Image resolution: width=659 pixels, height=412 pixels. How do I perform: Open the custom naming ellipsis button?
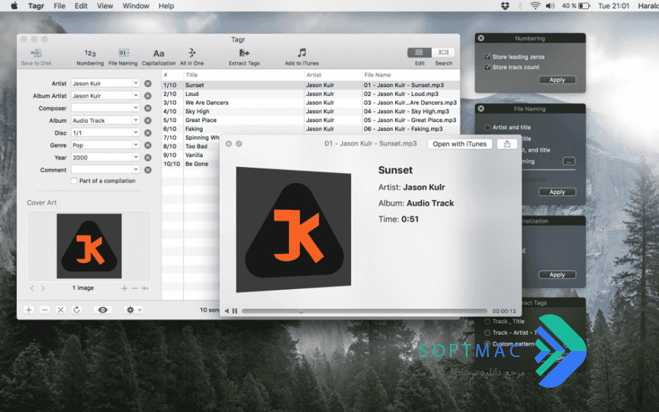pyautogui.click(x=569, y=162)
